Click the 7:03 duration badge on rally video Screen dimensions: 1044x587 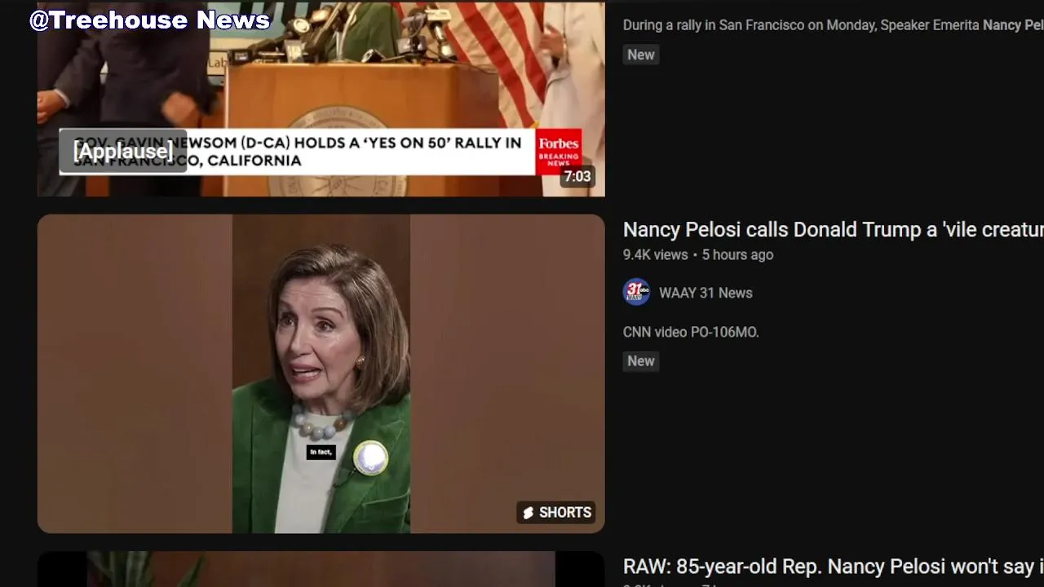pos(577,176)
